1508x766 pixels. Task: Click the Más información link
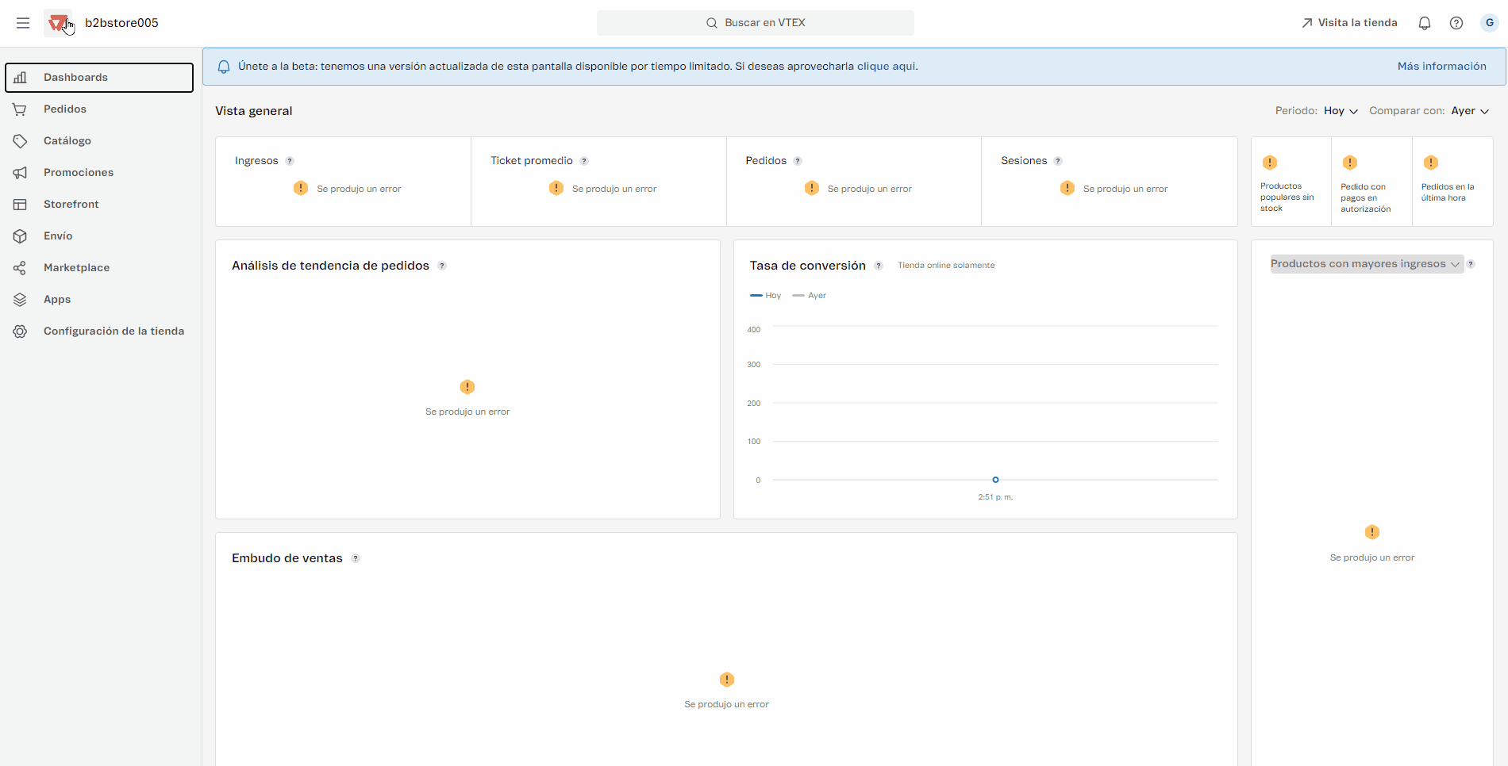pos(1441,67)
